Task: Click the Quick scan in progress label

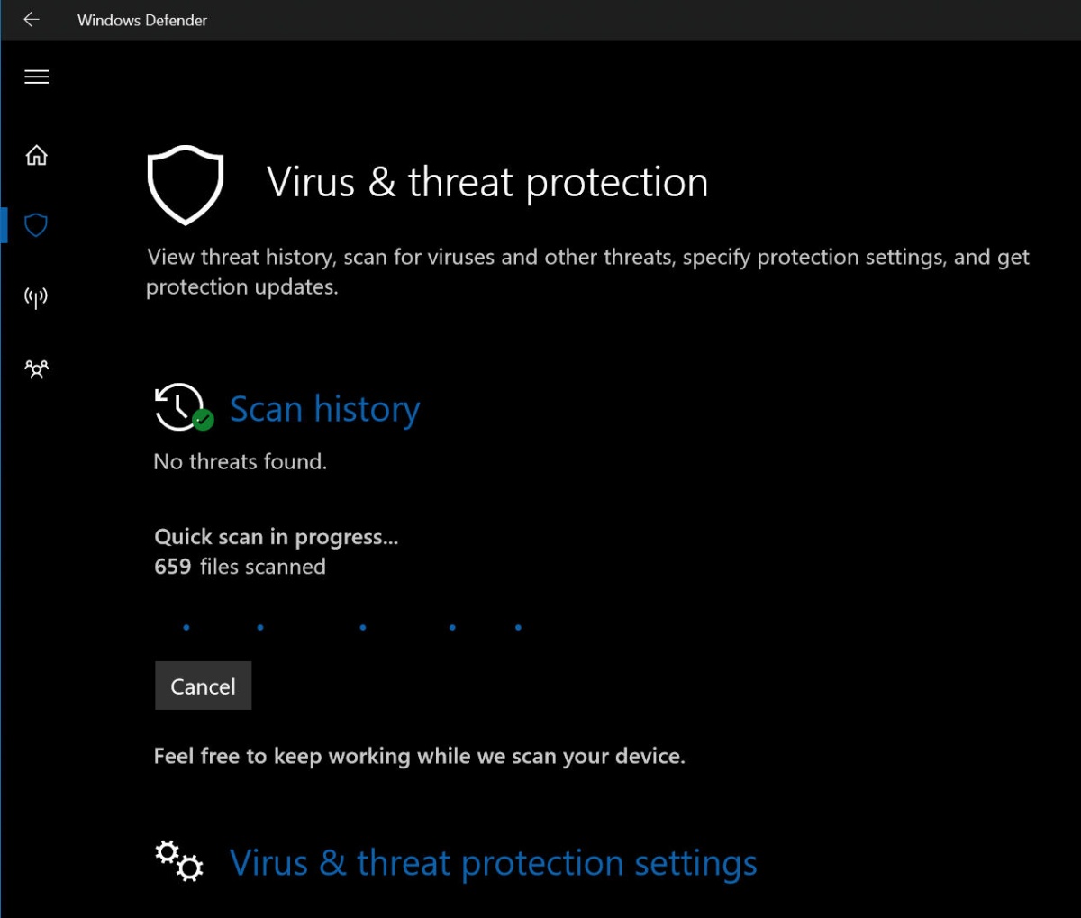Action: point(277,537)
